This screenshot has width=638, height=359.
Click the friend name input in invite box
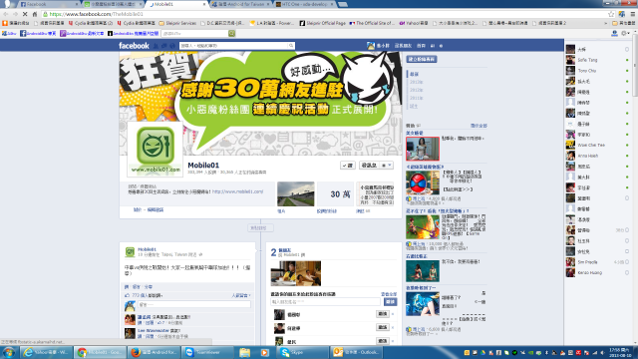click(x=326, y=301)
